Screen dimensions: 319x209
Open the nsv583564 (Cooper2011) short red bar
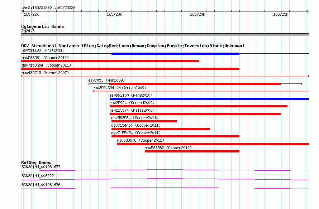click(x=144, y=121)
